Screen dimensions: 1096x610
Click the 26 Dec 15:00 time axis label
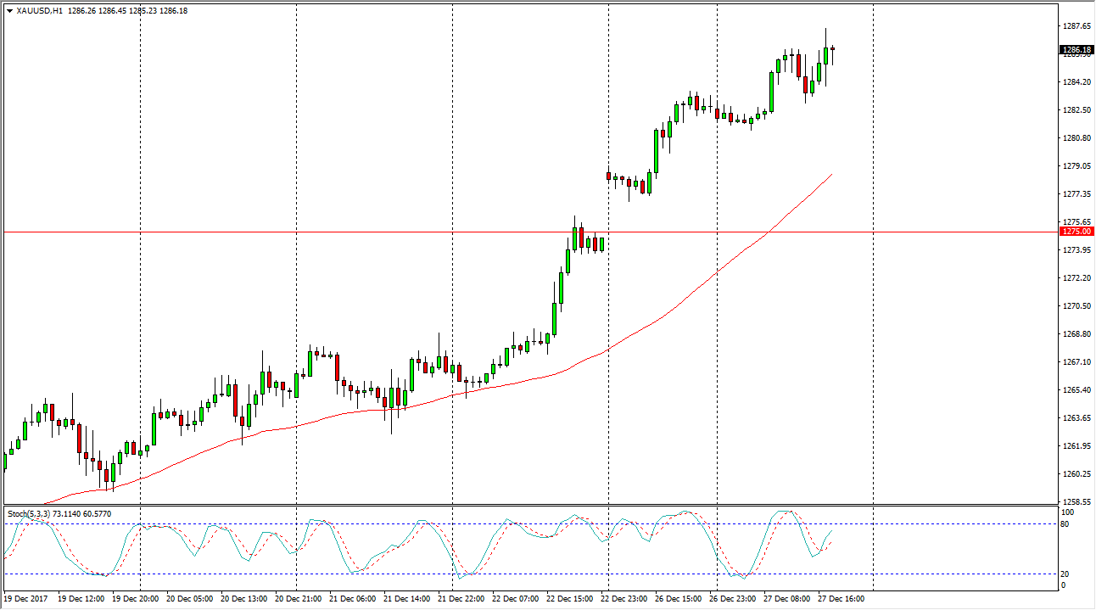point(678,598)
